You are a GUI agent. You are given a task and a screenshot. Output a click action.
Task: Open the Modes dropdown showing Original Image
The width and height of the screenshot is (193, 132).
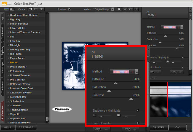pos(103,9)
